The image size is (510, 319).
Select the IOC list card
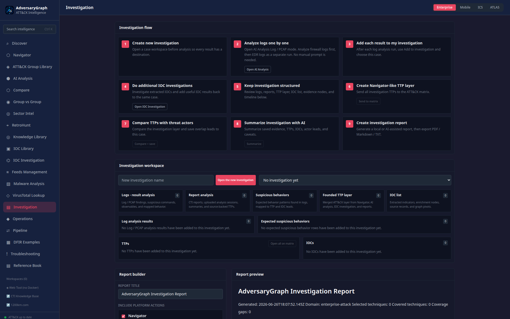419,201
